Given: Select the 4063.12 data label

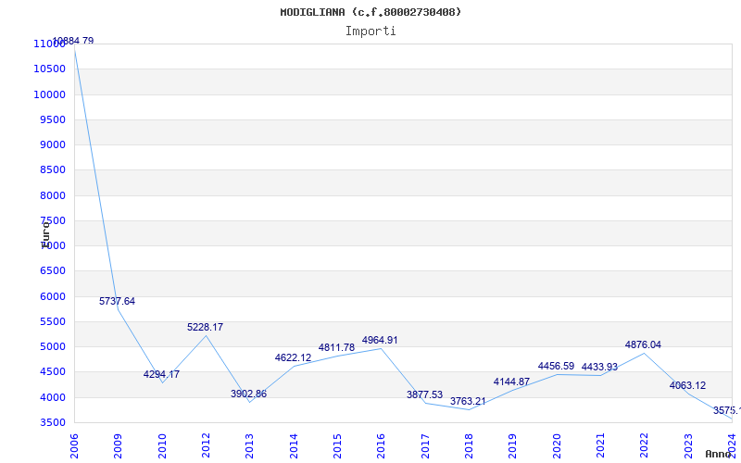Looking at the screenshot, I should pyautogui.click(x=687, y=386).
